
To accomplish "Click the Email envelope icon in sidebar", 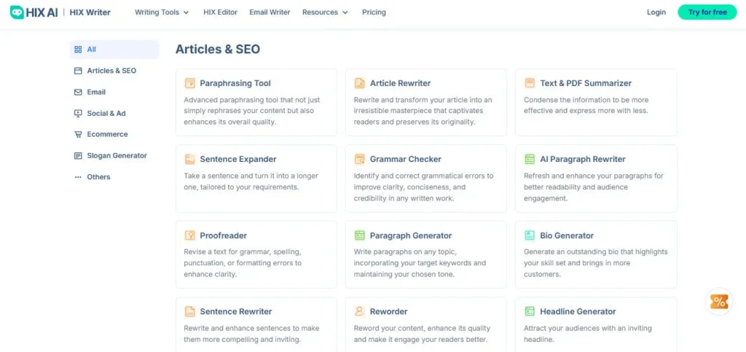I will [x=79, y=93].
